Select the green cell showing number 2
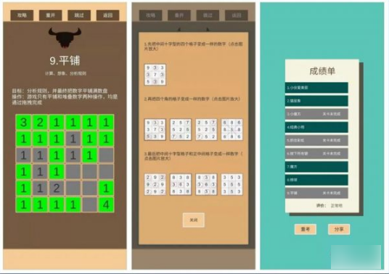 click(40, 122)
